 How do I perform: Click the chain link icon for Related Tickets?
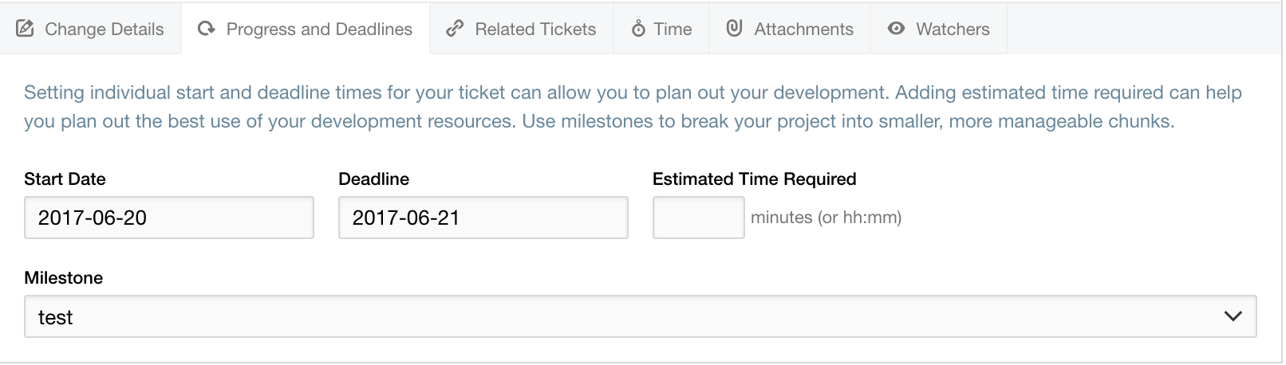pos(455,29)
